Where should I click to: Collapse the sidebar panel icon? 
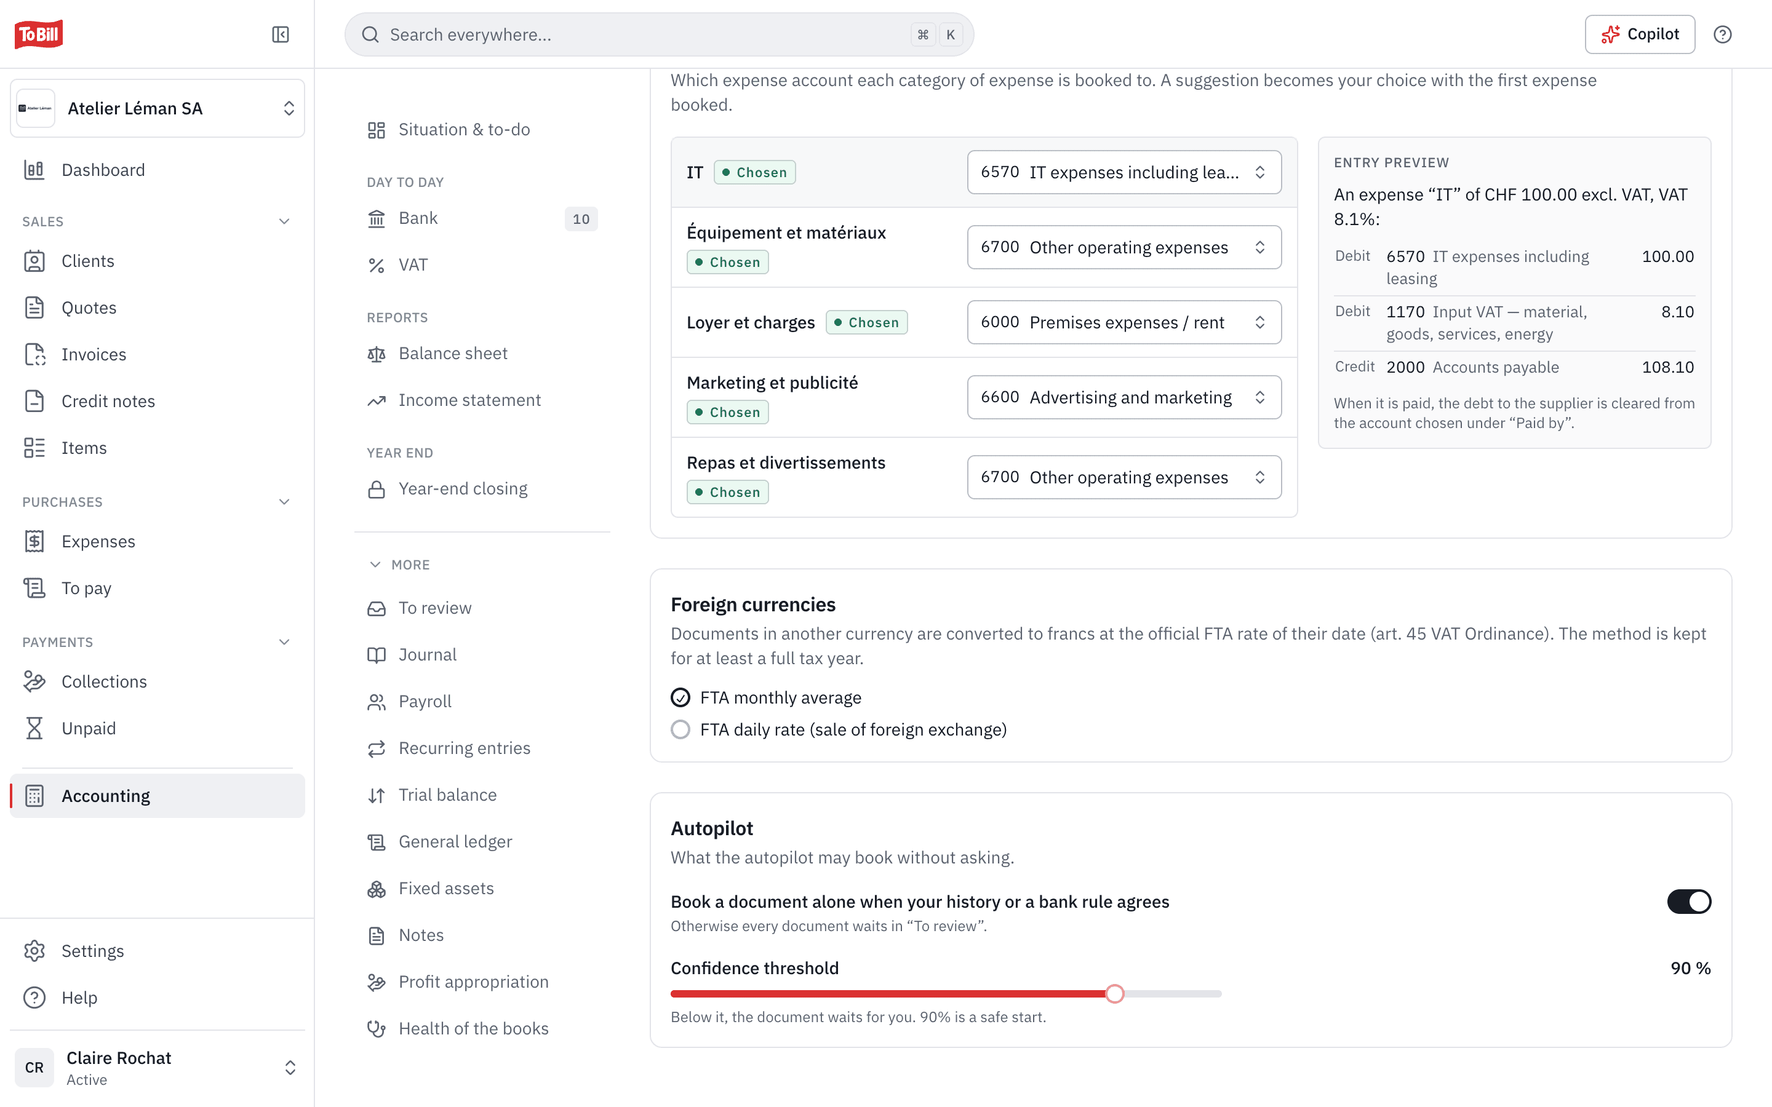coord(281,34)
